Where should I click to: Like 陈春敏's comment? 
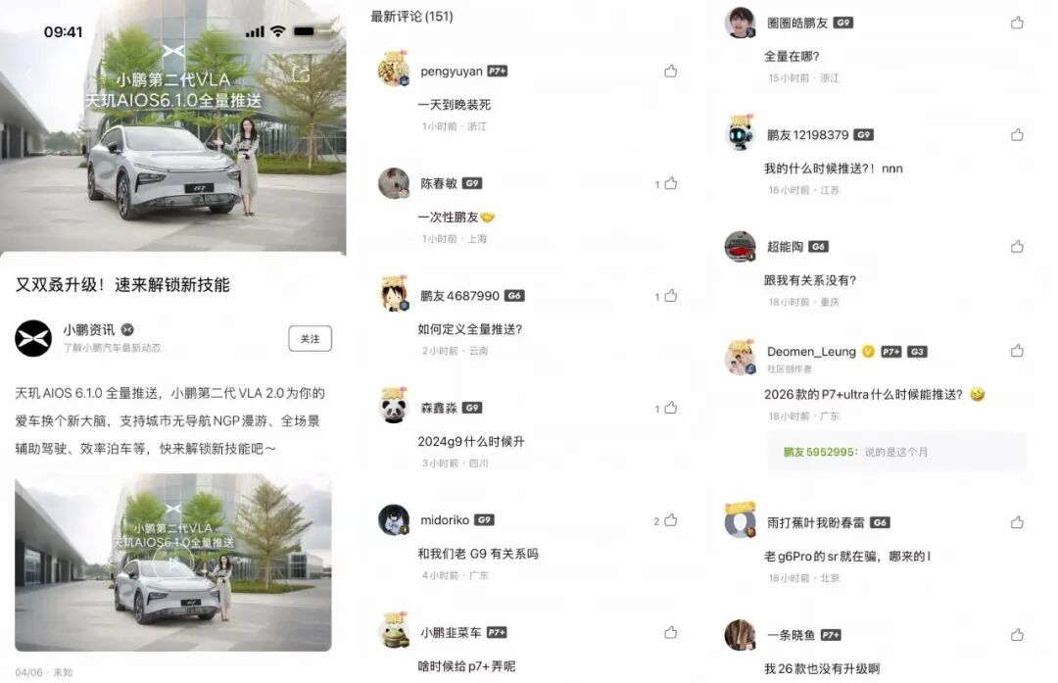(x=670, y=183)
